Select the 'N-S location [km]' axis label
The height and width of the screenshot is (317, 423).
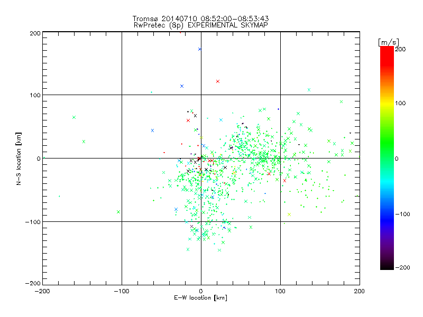tap(19, 158)
